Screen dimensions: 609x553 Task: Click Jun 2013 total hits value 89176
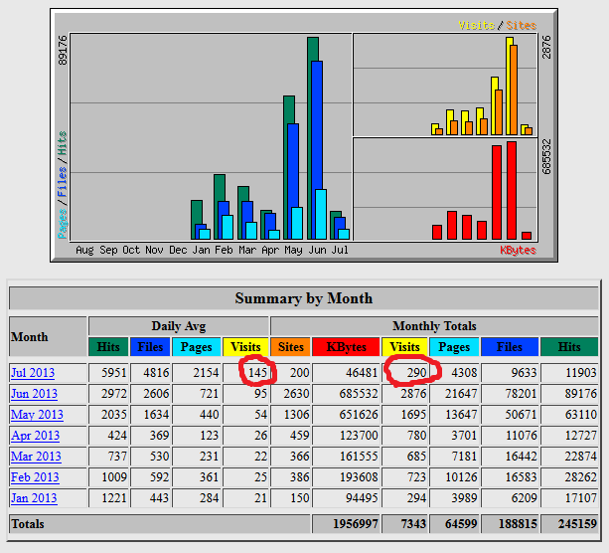pyautogui.click(x=580, y=394)
